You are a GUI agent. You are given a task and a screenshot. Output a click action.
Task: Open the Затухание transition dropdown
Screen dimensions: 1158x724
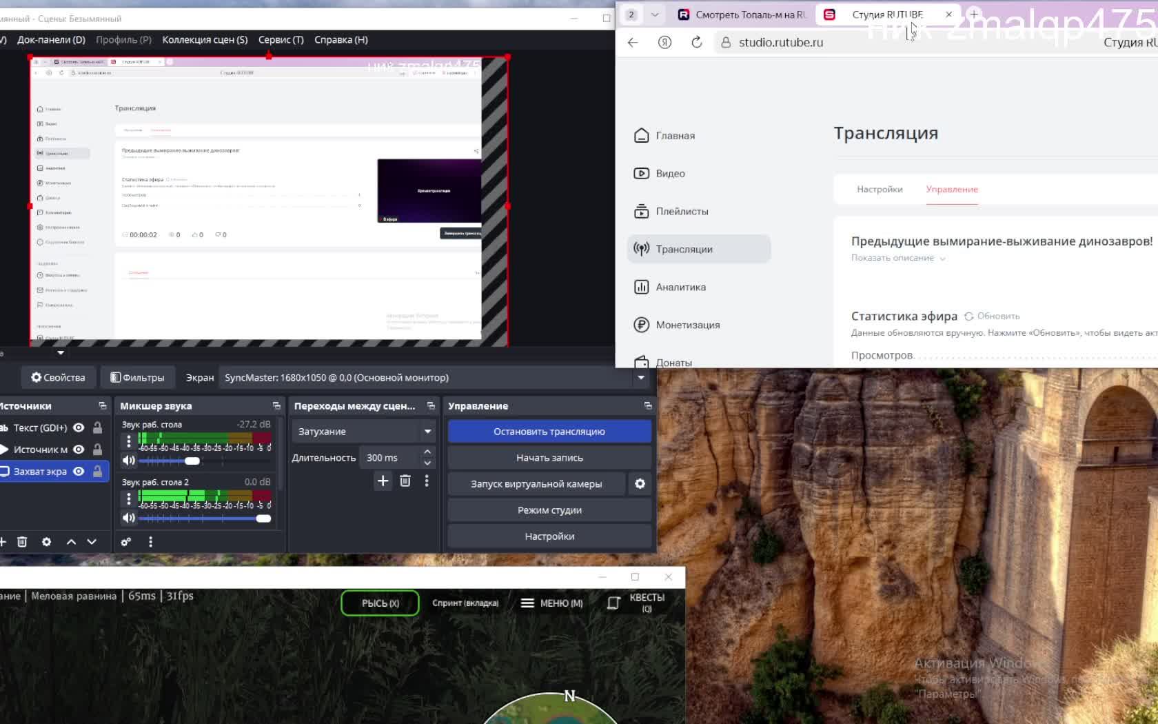pyautogui.click(x=363, y=432)
